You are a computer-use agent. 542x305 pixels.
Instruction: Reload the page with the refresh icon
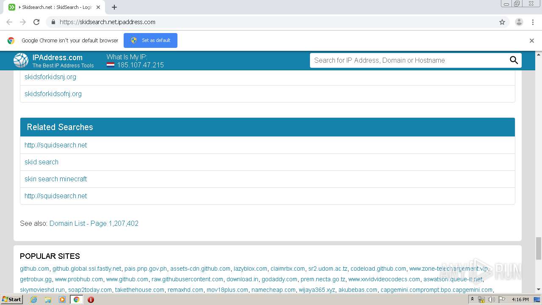tap(36, 22)
